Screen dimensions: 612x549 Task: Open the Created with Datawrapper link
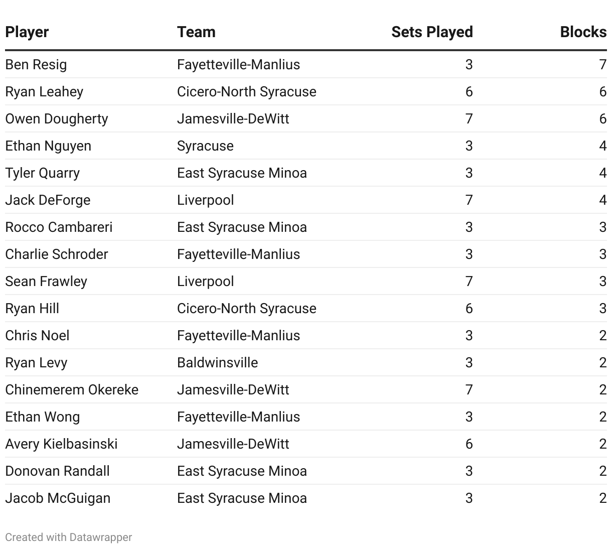pyautogui.click(x=69, y=537)
